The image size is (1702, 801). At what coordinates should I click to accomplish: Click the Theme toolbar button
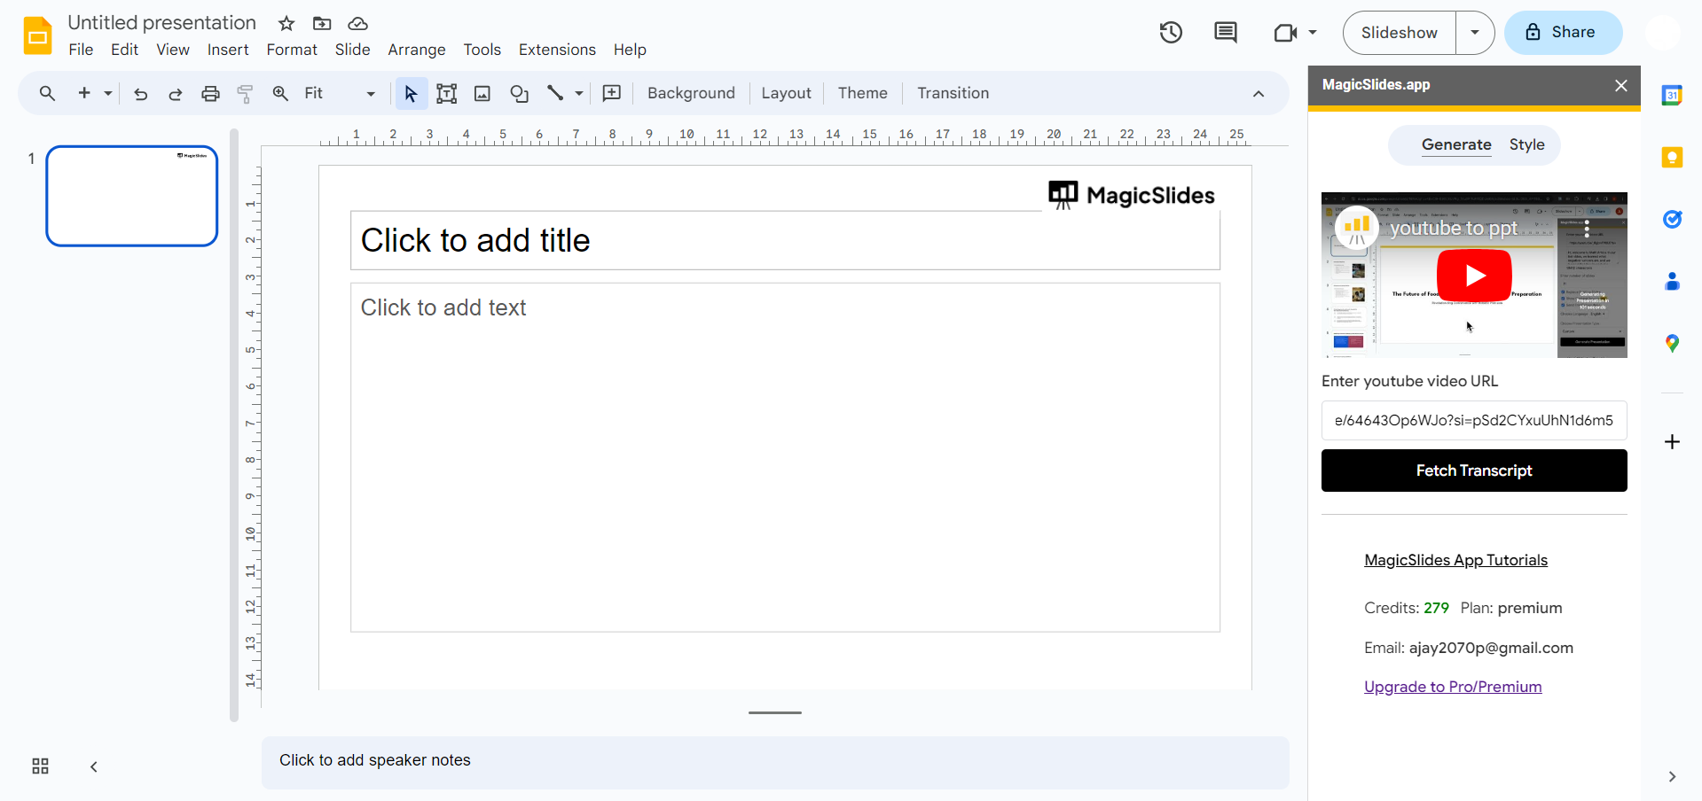click(x=862, y=93)
